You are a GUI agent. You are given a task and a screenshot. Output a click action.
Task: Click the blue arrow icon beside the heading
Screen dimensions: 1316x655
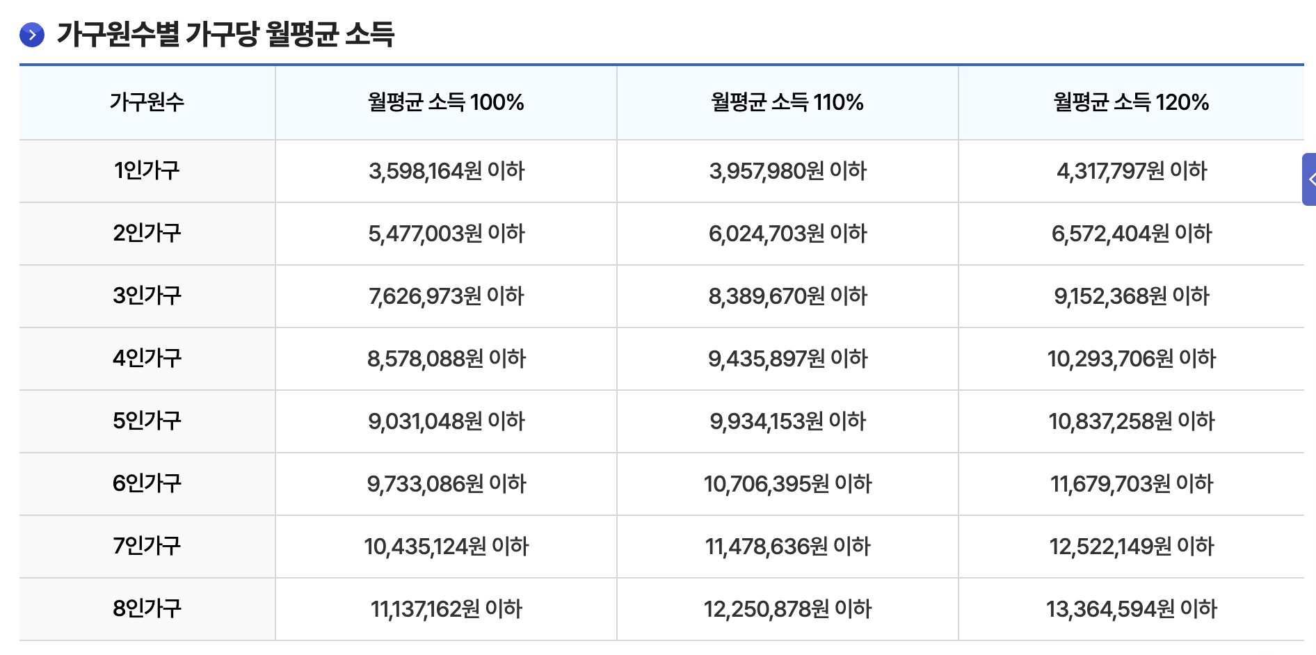[x=32, y=35]
